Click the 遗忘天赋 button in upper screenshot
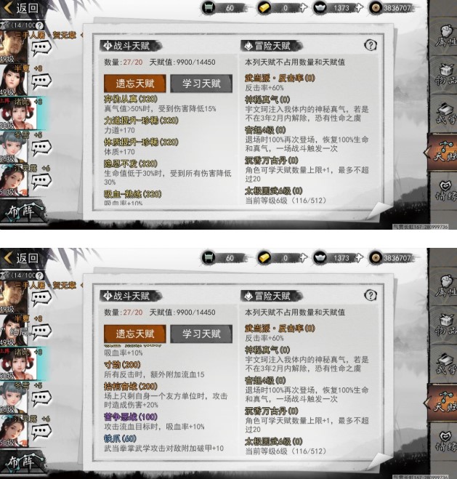The height and width of the screenshot is (479, 457). (x=135, y=84)
